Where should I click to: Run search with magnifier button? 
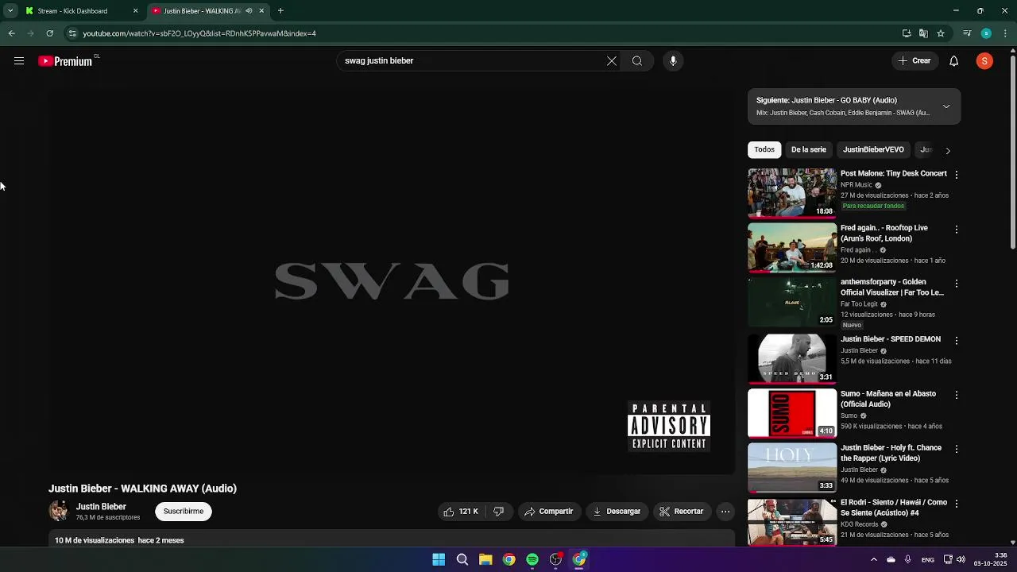pos(637,61)
